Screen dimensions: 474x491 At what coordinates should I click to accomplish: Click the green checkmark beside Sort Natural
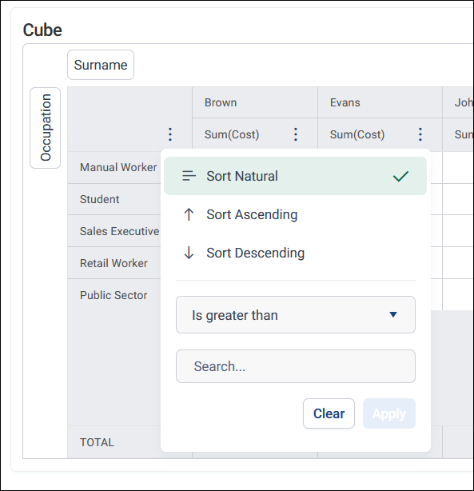click(400, 176)
